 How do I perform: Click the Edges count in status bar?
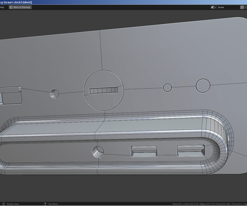click(206, 204)
